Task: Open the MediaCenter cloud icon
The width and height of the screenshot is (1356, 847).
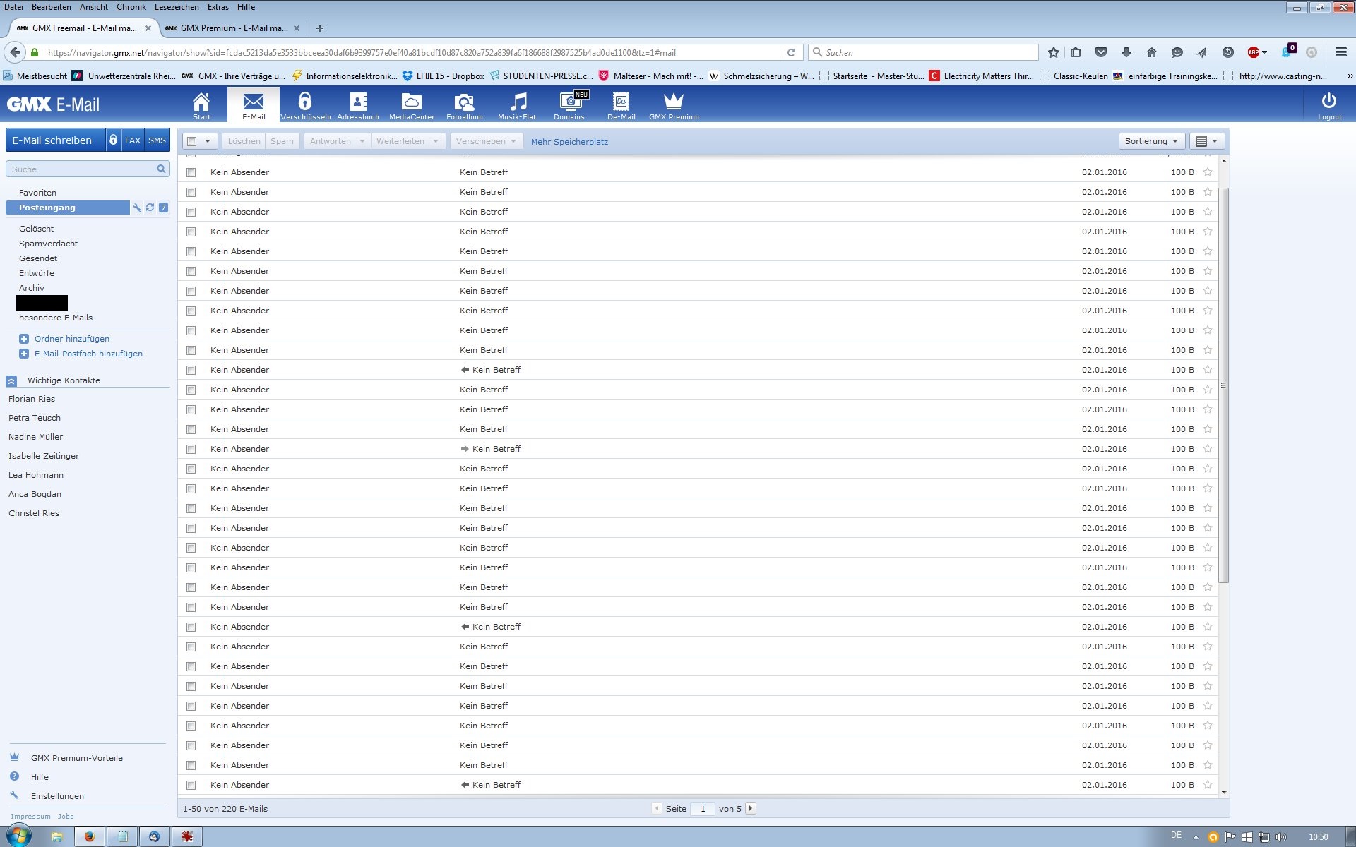Action: coord(411,102)
